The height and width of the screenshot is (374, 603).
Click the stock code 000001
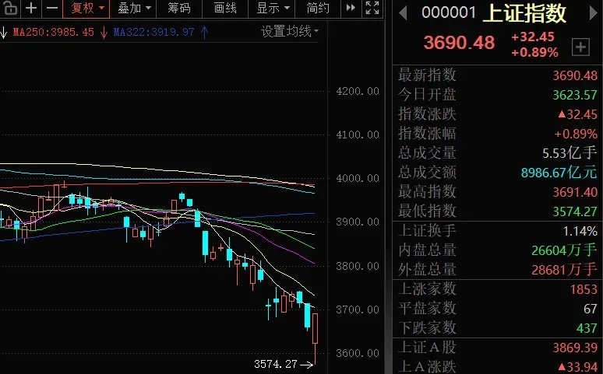[449, 12]
